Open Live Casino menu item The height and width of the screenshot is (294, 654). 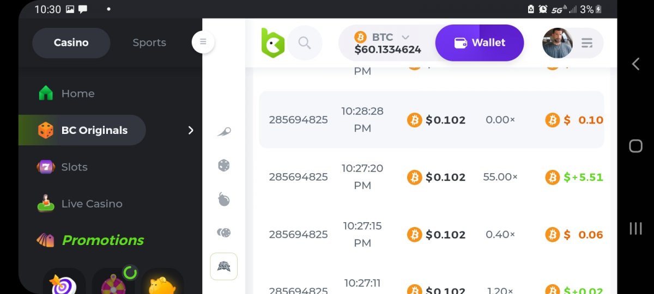point(92,204)
